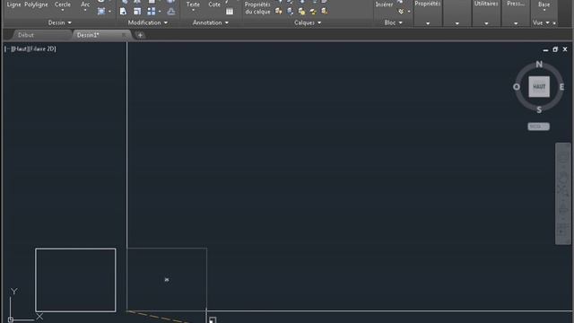574x323 pixels.
Task: Click the UCS origin icon in drawing area
Action: pyautogui.click(x=11, y=319)
